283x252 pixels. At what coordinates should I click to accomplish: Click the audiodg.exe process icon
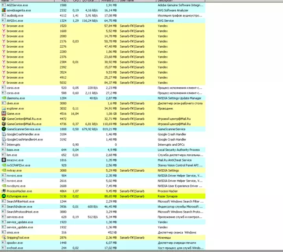coord(4,15)
